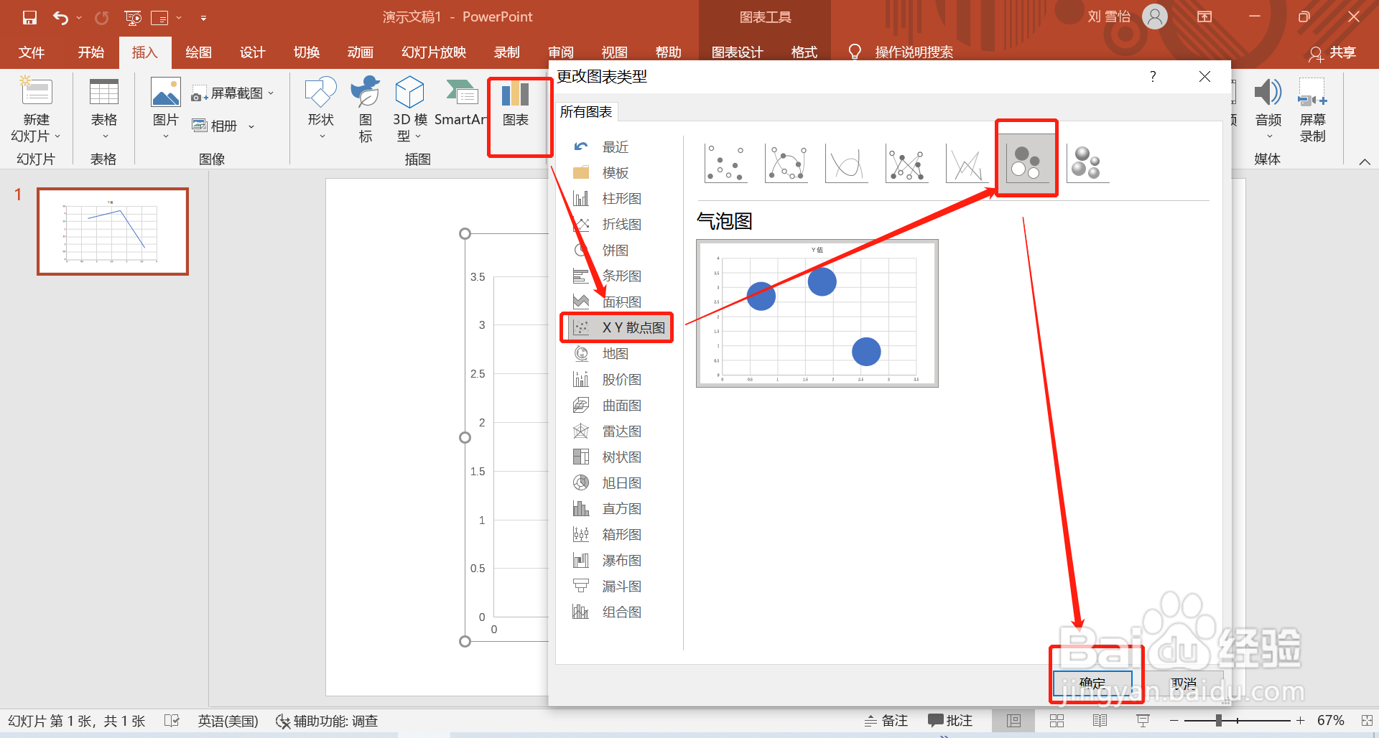Click the zoom in plus button
Screen dimensions: 1379x738
(x=1300, y=720)
